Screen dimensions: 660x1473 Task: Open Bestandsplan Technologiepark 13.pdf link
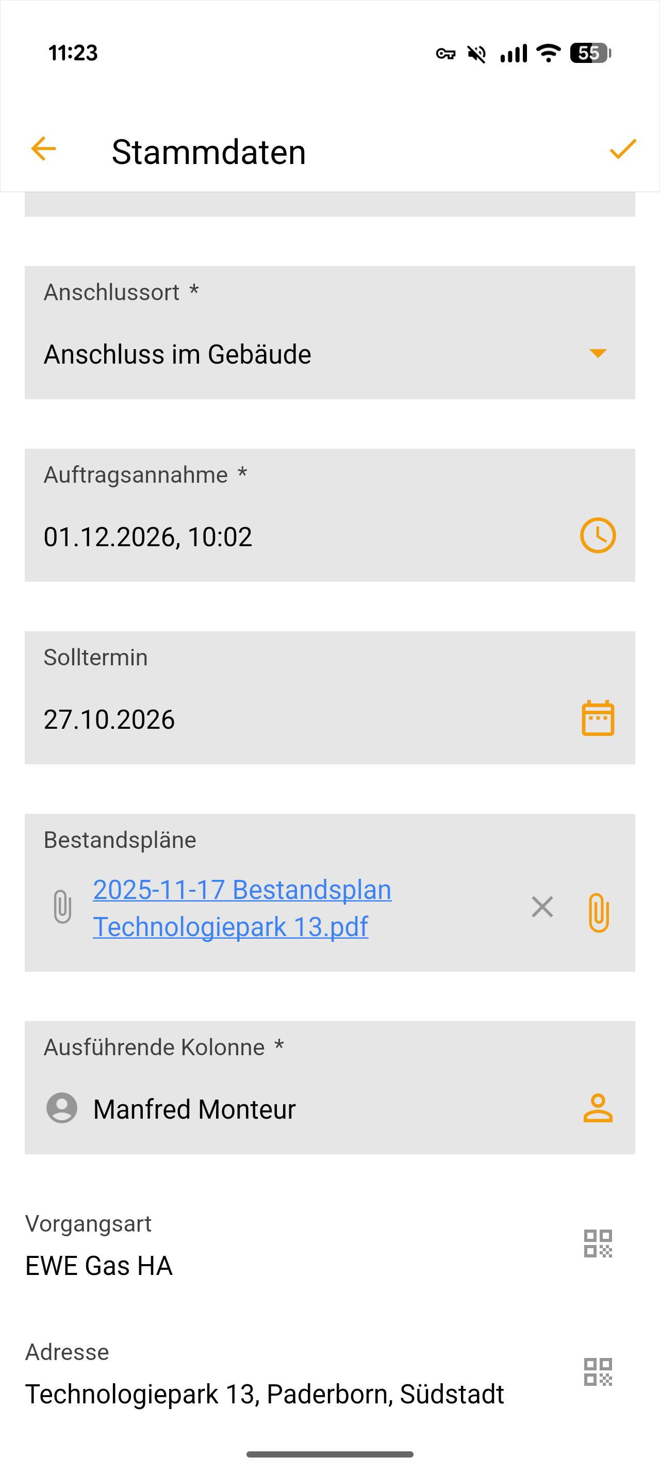(x=242, y=908)
